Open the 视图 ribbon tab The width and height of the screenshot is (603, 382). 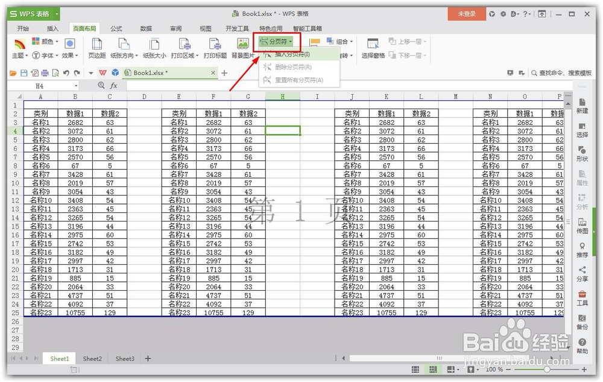click(x=206, y=28)
